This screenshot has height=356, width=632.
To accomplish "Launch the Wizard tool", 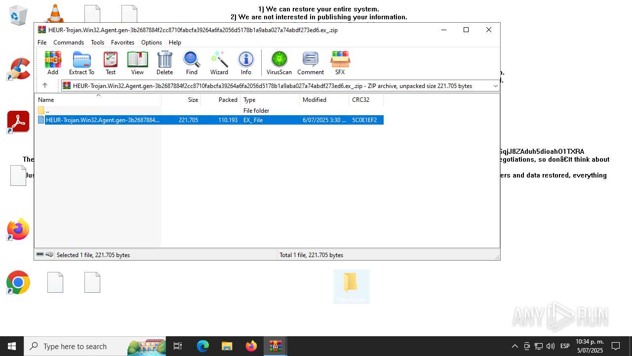I will tap(219, 63).
